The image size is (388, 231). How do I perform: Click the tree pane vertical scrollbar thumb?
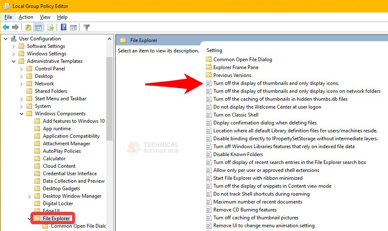click(x=109, y=99)
